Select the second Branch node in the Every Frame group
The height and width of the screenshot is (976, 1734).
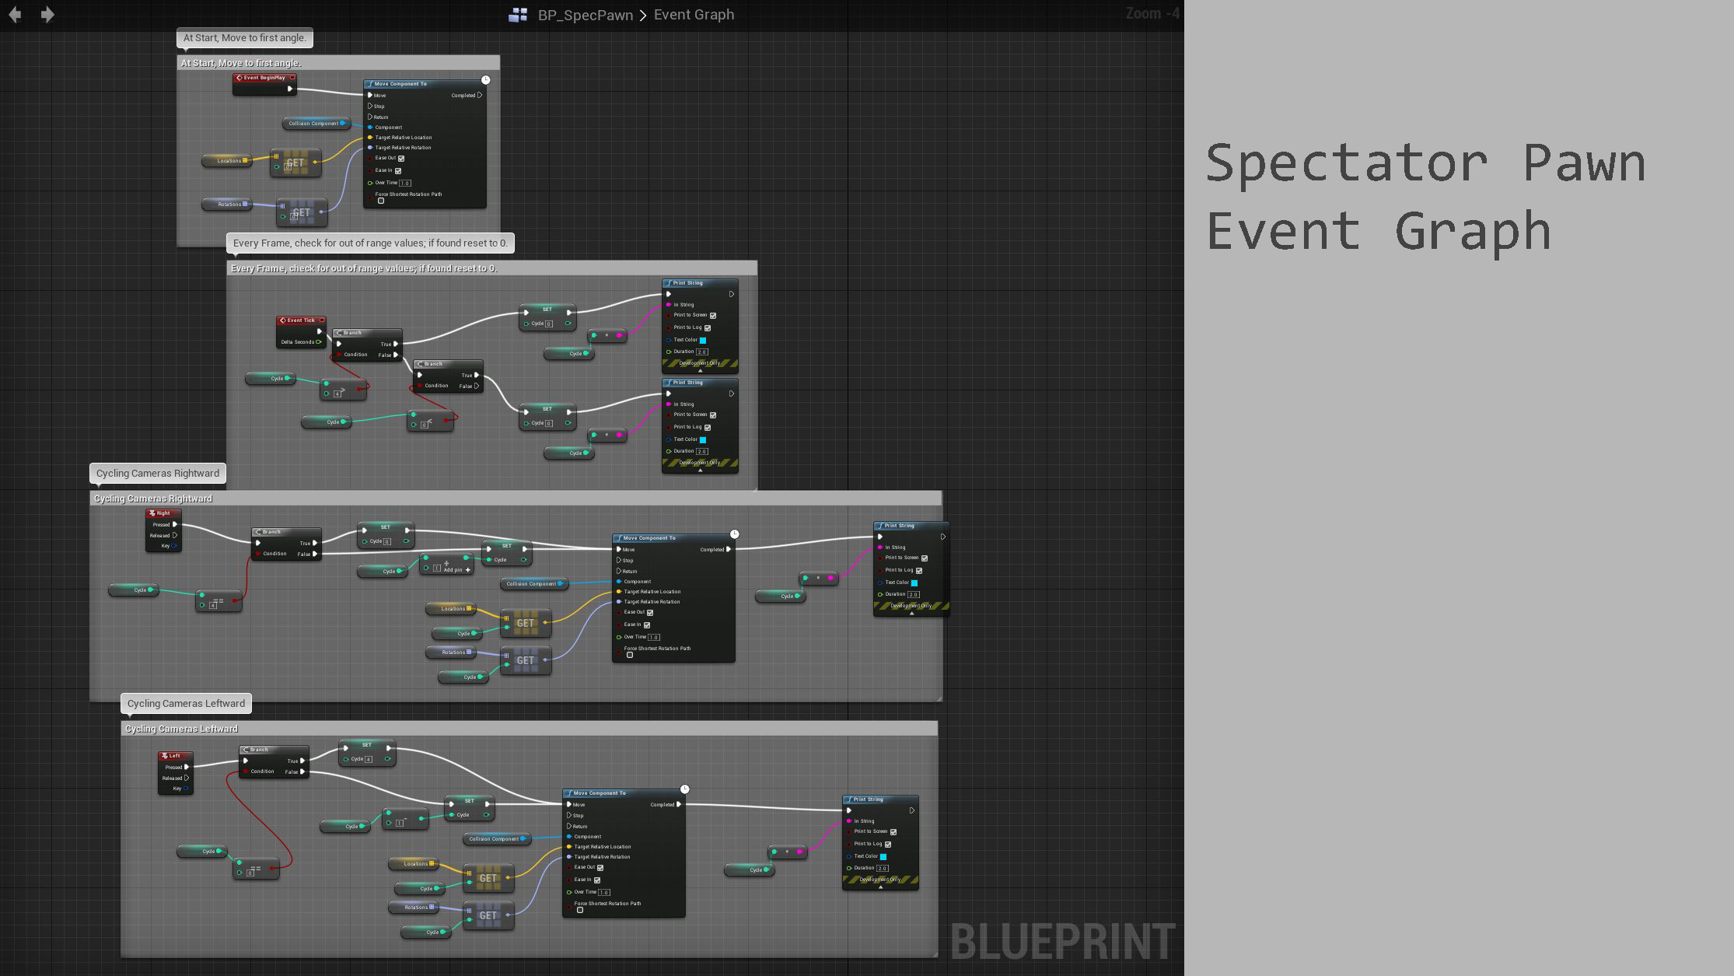tap(448, 375)
